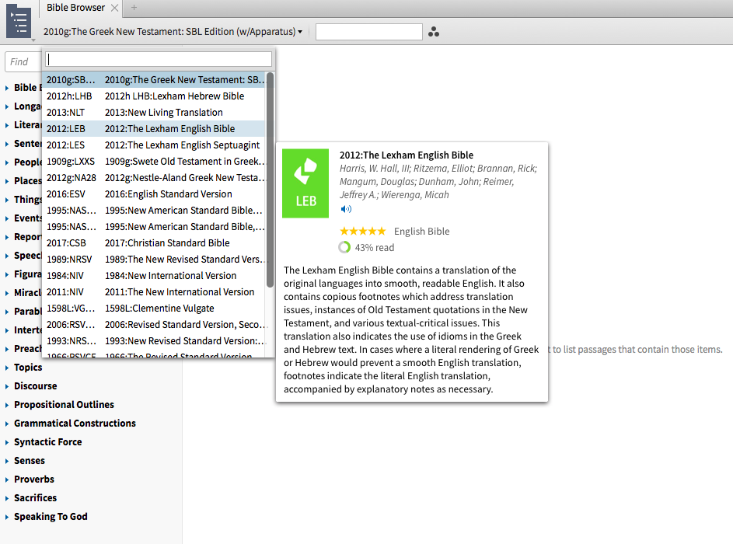Open a new tab with the plus button

(x=134, y=8)
